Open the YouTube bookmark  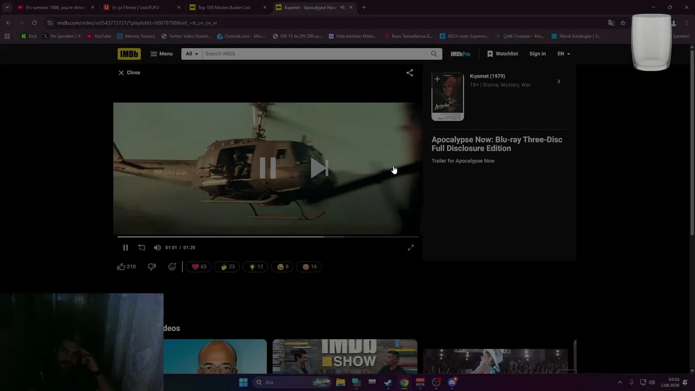click(99, 36)
